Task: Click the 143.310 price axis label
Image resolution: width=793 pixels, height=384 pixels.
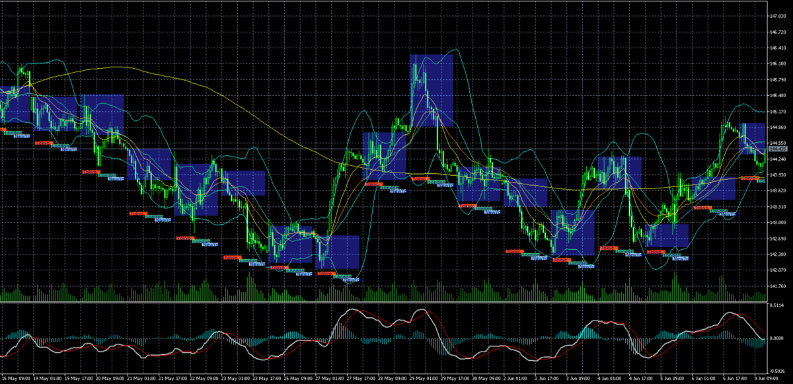Action: (x=778, y=207)
